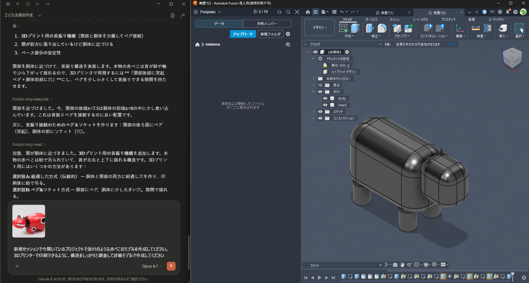This screenshot has height=283, width=529.
Task: Click the アップロード button
Action: [243, 34]
